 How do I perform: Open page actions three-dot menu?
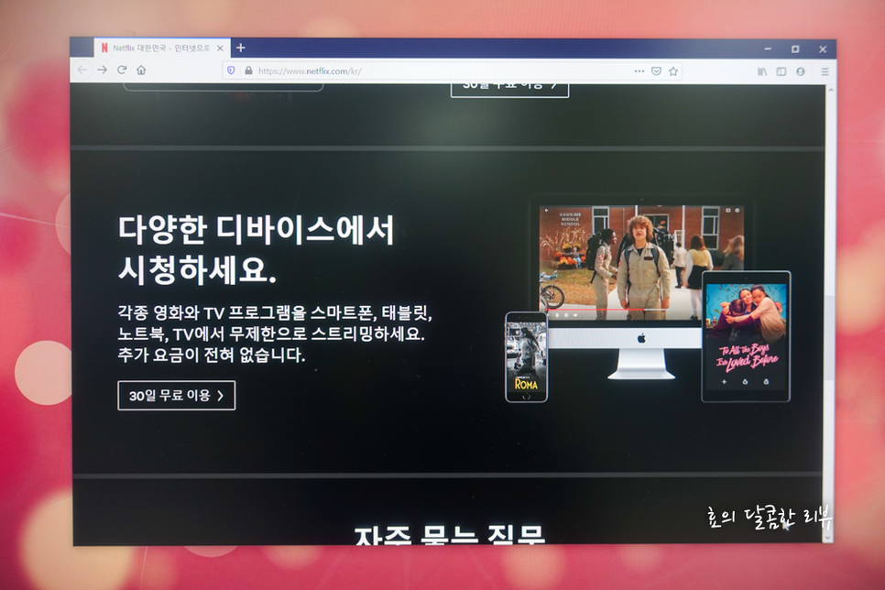pyautogui.click(x=639, y=71)
